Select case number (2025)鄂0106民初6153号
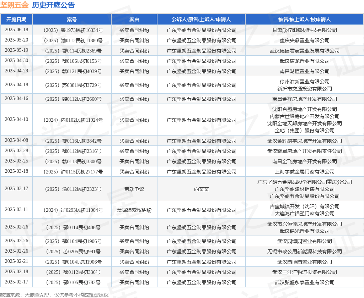Screen dimensions: 364x298 coord(73,61)
